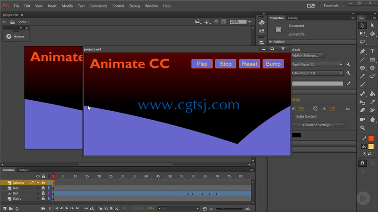Select the Free Transform tool

[362, 34]
